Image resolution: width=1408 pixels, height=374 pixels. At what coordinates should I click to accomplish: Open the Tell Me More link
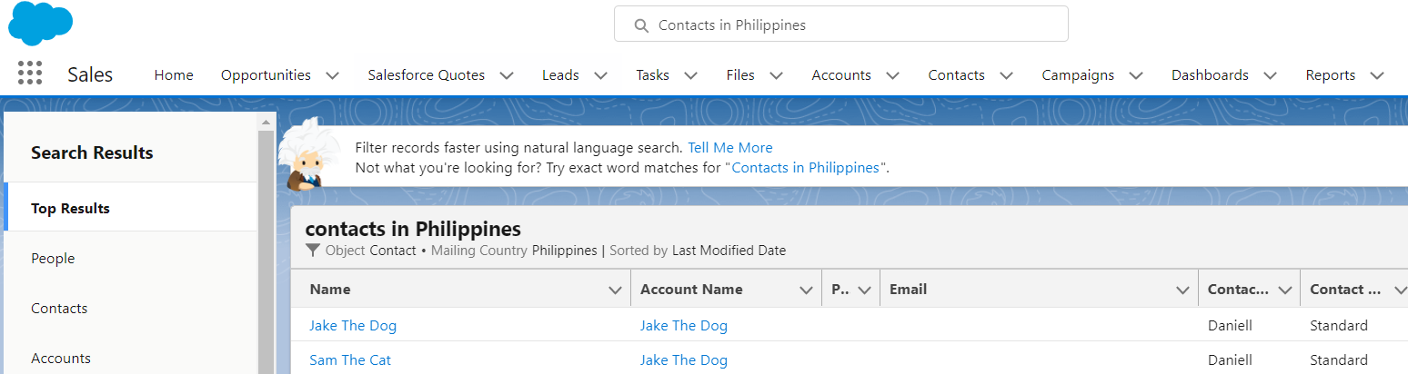pyautogui.click(x=729, y=147)
